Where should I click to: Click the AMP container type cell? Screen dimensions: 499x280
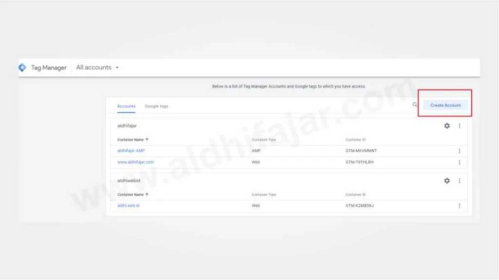click(x=256, y=151)
